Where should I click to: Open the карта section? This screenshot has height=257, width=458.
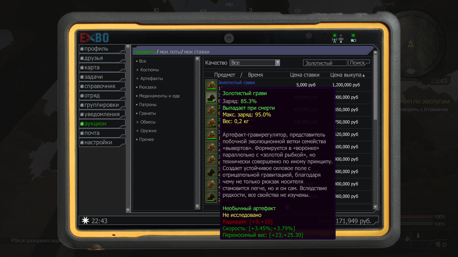pyautogui.click(x=102, y=67)
